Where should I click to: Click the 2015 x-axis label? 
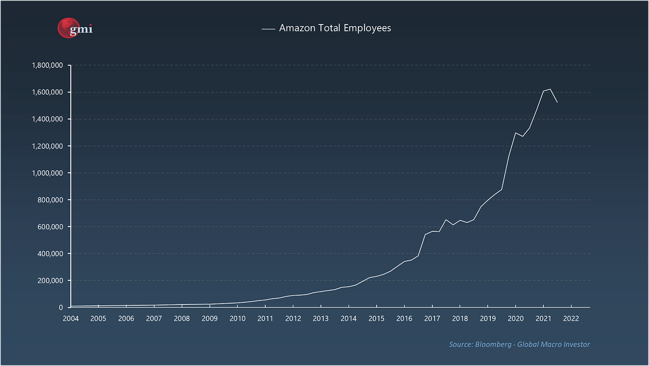377,319
